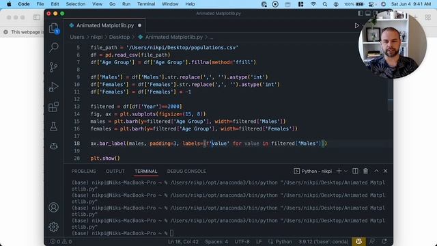Toggle sidebar in background browser window

tap(37, 17)
